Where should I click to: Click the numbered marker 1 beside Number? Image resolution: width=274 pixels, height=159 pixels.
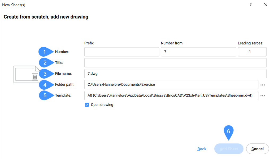[x=45, y=52]
